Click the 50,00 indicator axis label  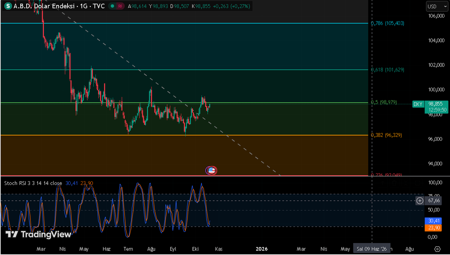(433, 210)
